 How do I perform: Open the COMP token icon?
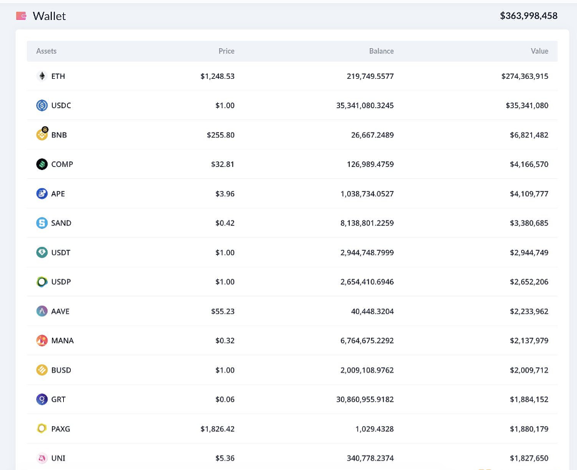pyautogui.click(x=42, y=164)
